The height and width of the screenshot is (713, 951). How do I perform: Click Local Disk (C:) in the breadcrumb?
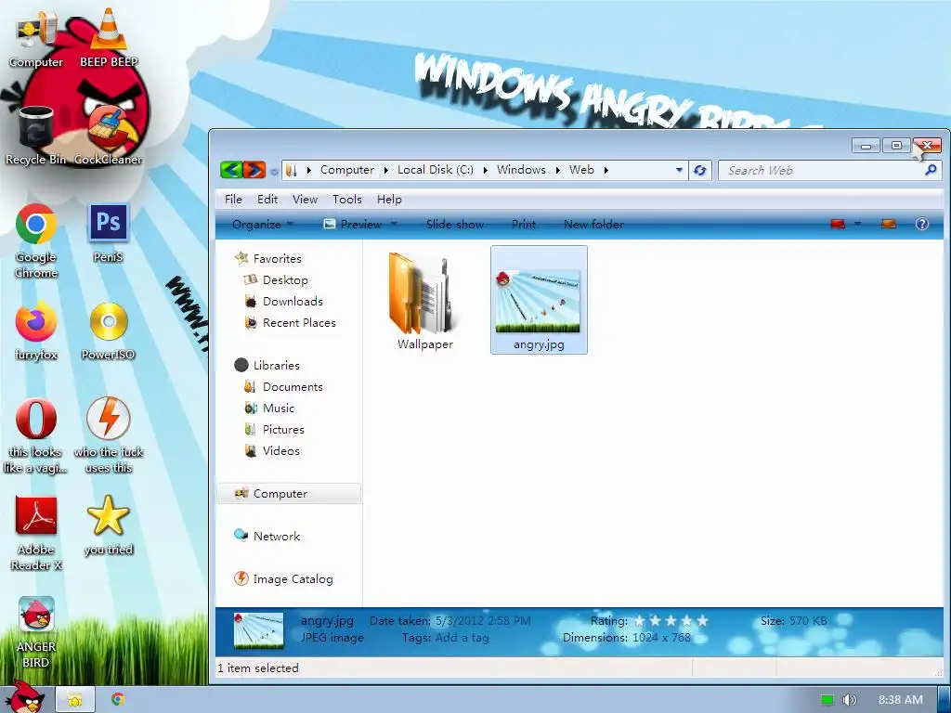(436, 170)
